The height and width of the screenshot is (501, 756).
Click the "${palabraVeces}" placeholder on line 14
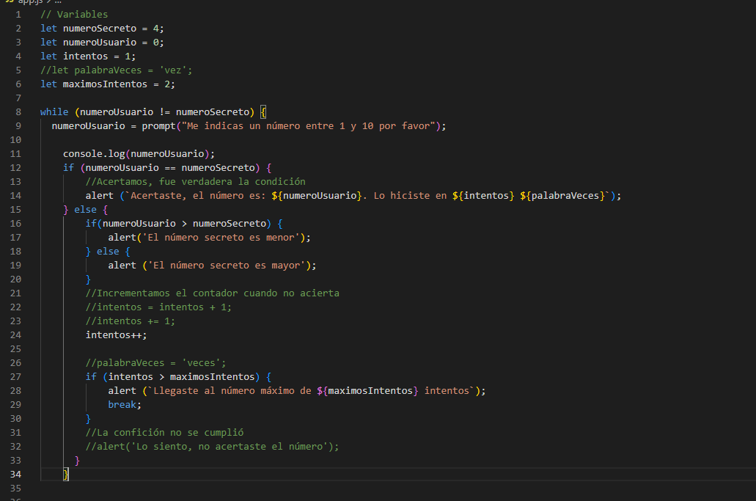(x=562, y=196)
